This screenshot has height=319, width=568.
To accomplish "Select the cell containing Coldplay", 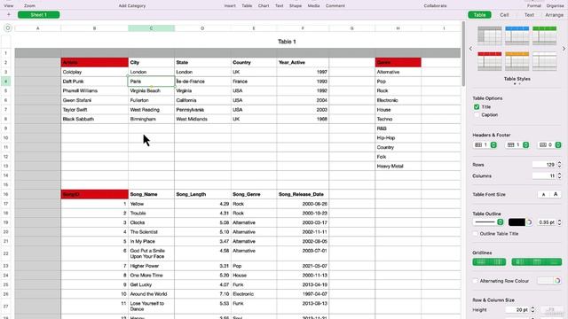I will [x=95, y=72].
